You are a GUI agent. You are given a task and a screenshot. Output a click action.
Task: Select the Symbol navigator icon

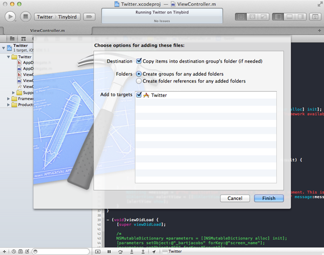pyautogui.click(x=24, y=39)
